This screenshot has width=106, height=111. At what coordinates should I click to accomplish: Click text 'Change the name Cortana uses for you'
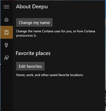[44, 31]
